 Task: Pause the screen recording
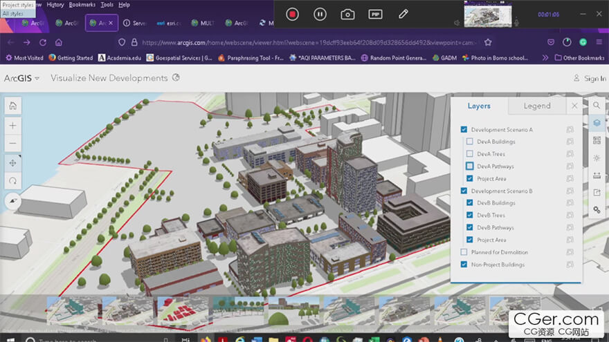(x=320, y=15)
